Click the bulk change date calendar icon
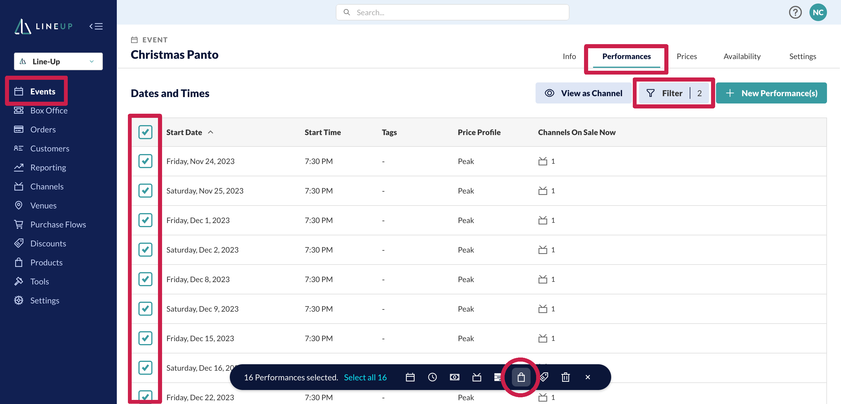 410,377
